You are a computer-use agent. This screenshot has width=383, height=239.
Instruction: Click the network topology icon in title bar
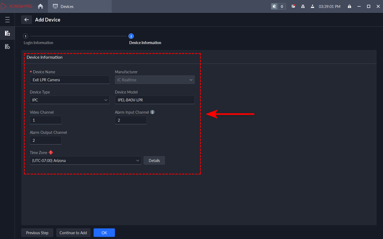point(303,6)
